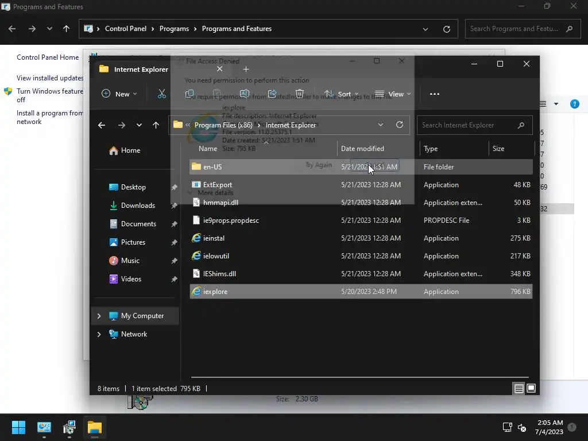This screenshot has width=588, height=441.
Task: Open the Desktop quick access folder
Action: pos(127,187)
